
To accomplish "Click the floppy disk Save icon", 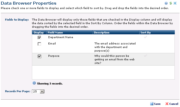I will (x=152, y=104).
